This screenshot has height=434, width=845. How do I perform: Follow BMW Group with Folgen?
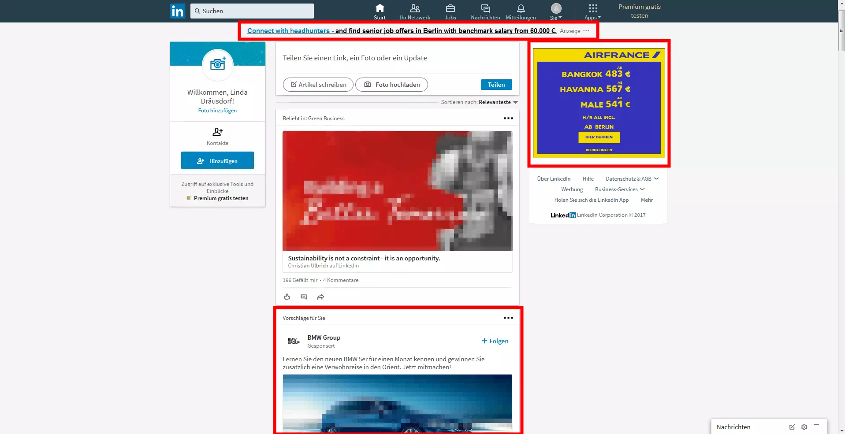click(495, 341)
